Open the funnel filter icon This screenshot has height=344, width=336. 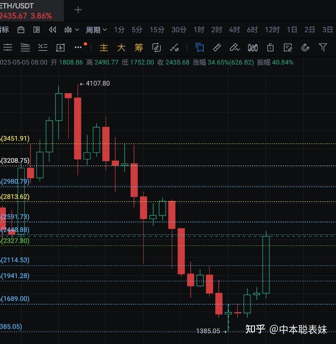(x=323, y=47)
